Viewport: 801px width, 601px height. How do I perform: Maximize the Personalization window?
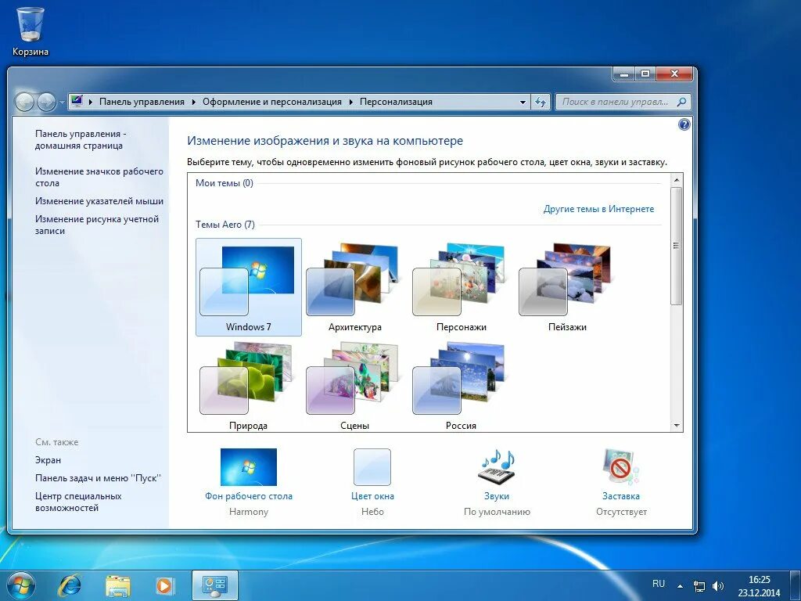tap(645, 74)
